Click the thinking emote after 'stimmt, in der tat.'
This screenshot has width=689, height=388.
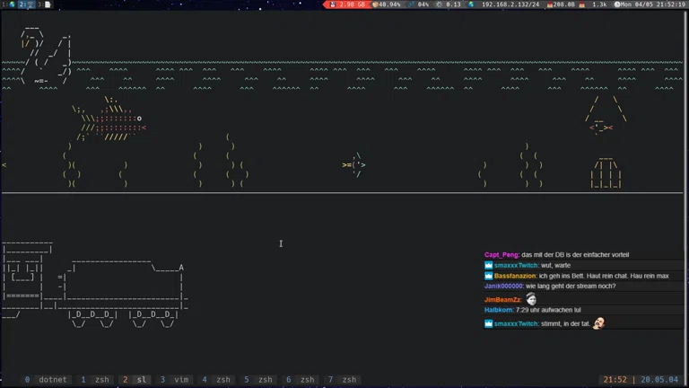click(598, 323)
